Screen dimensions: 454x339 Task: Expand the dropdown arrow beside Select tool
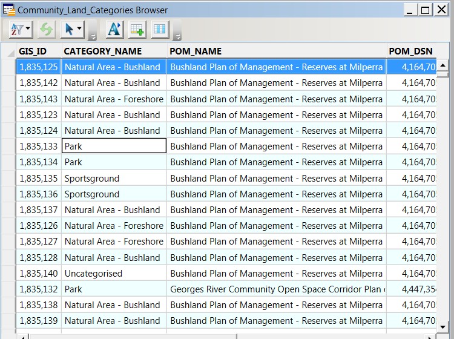point(81,29)
